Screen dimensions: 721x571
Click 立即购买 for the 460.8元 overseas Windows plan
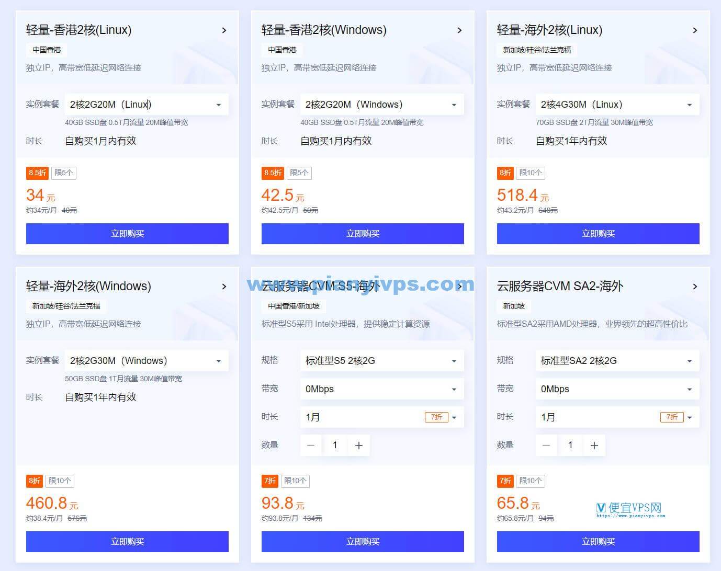[x=127, y=542]
